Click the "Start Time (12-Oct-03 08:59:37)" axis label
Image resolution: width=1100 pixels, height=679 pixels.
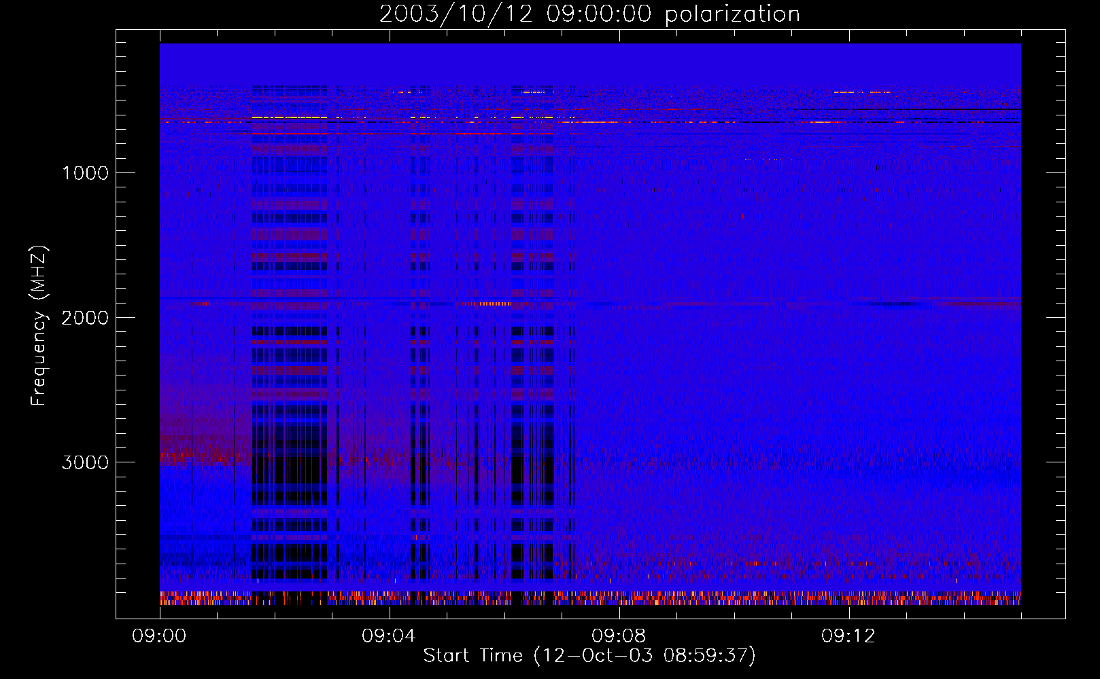tap(589, 656)
